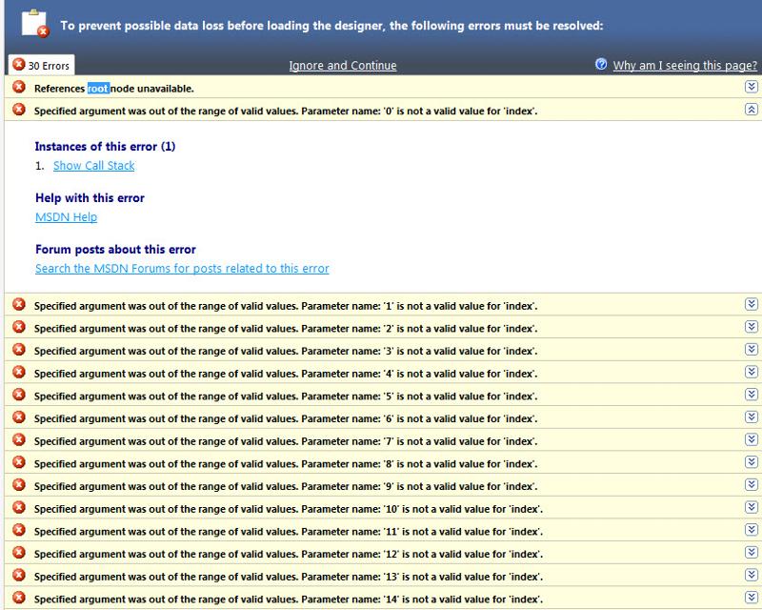The image size is (762, 610).
Task: Select the '30 Errors' tab
Action: click(41, 65)
